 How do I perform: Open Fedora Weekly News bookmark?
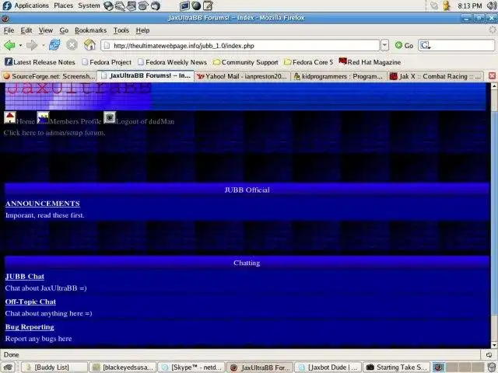pos(173,62)
